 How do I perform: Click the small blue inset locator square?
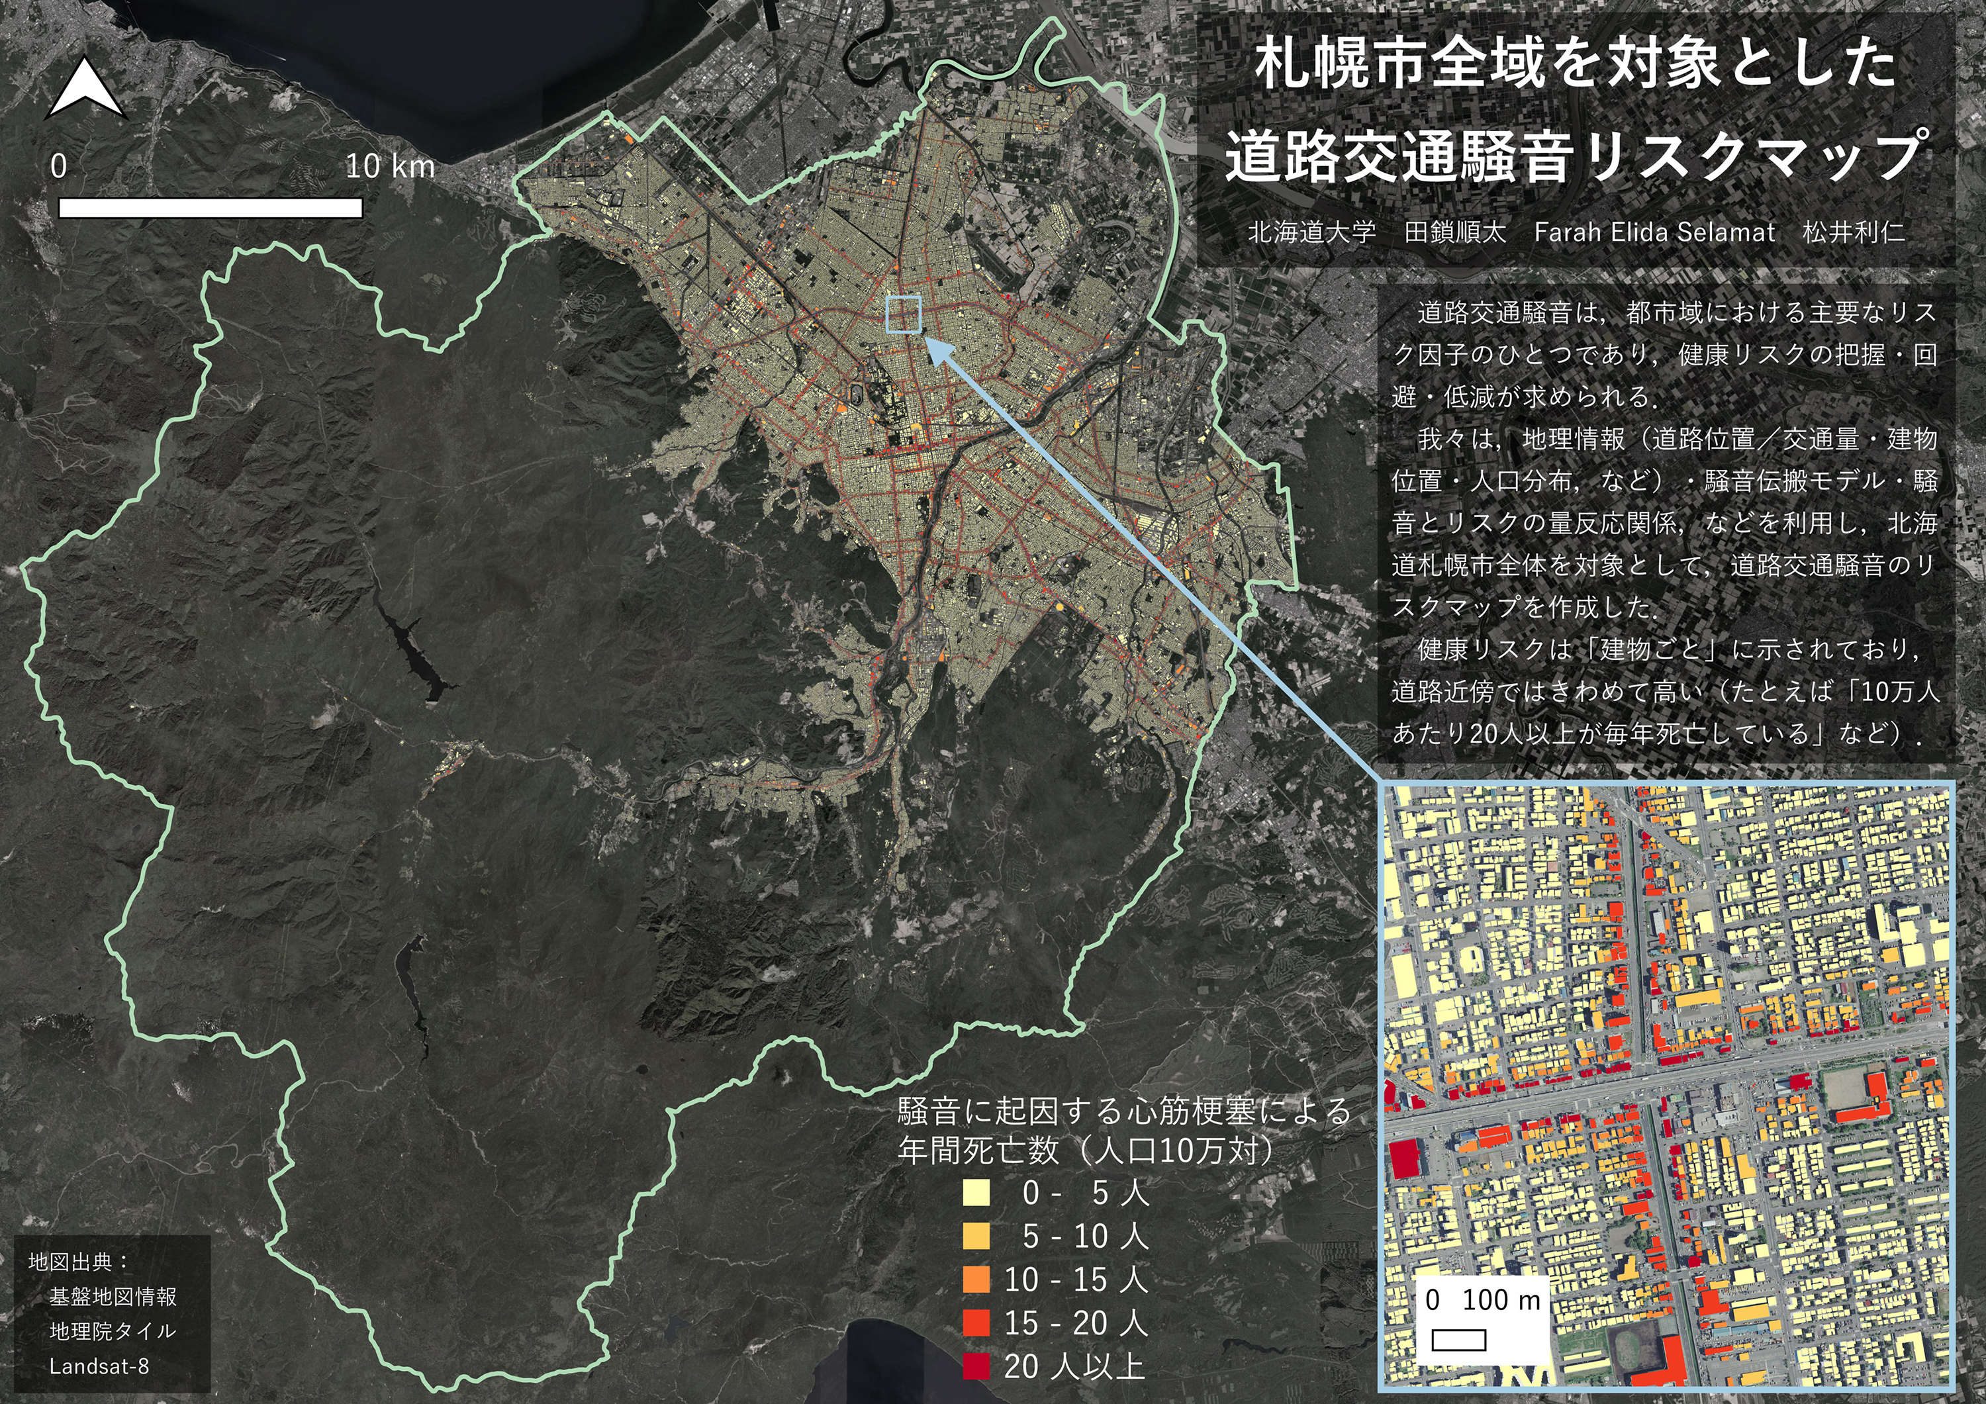point(904,314)
